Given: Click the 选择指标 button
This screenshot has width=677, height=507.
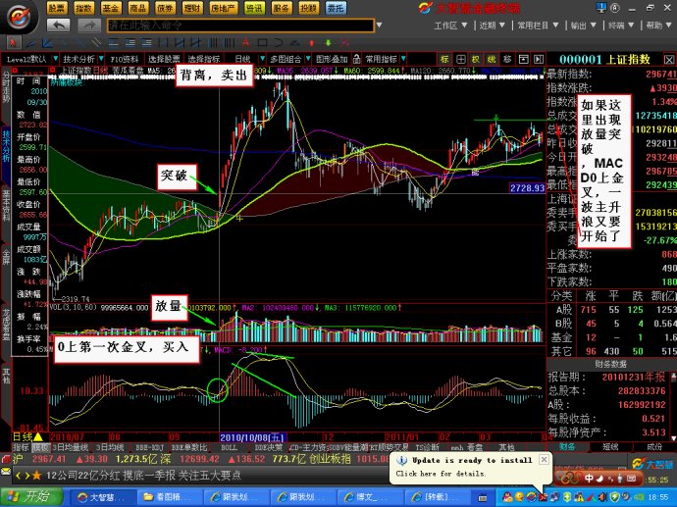Looking at the screenshot, I should [204, 59].
